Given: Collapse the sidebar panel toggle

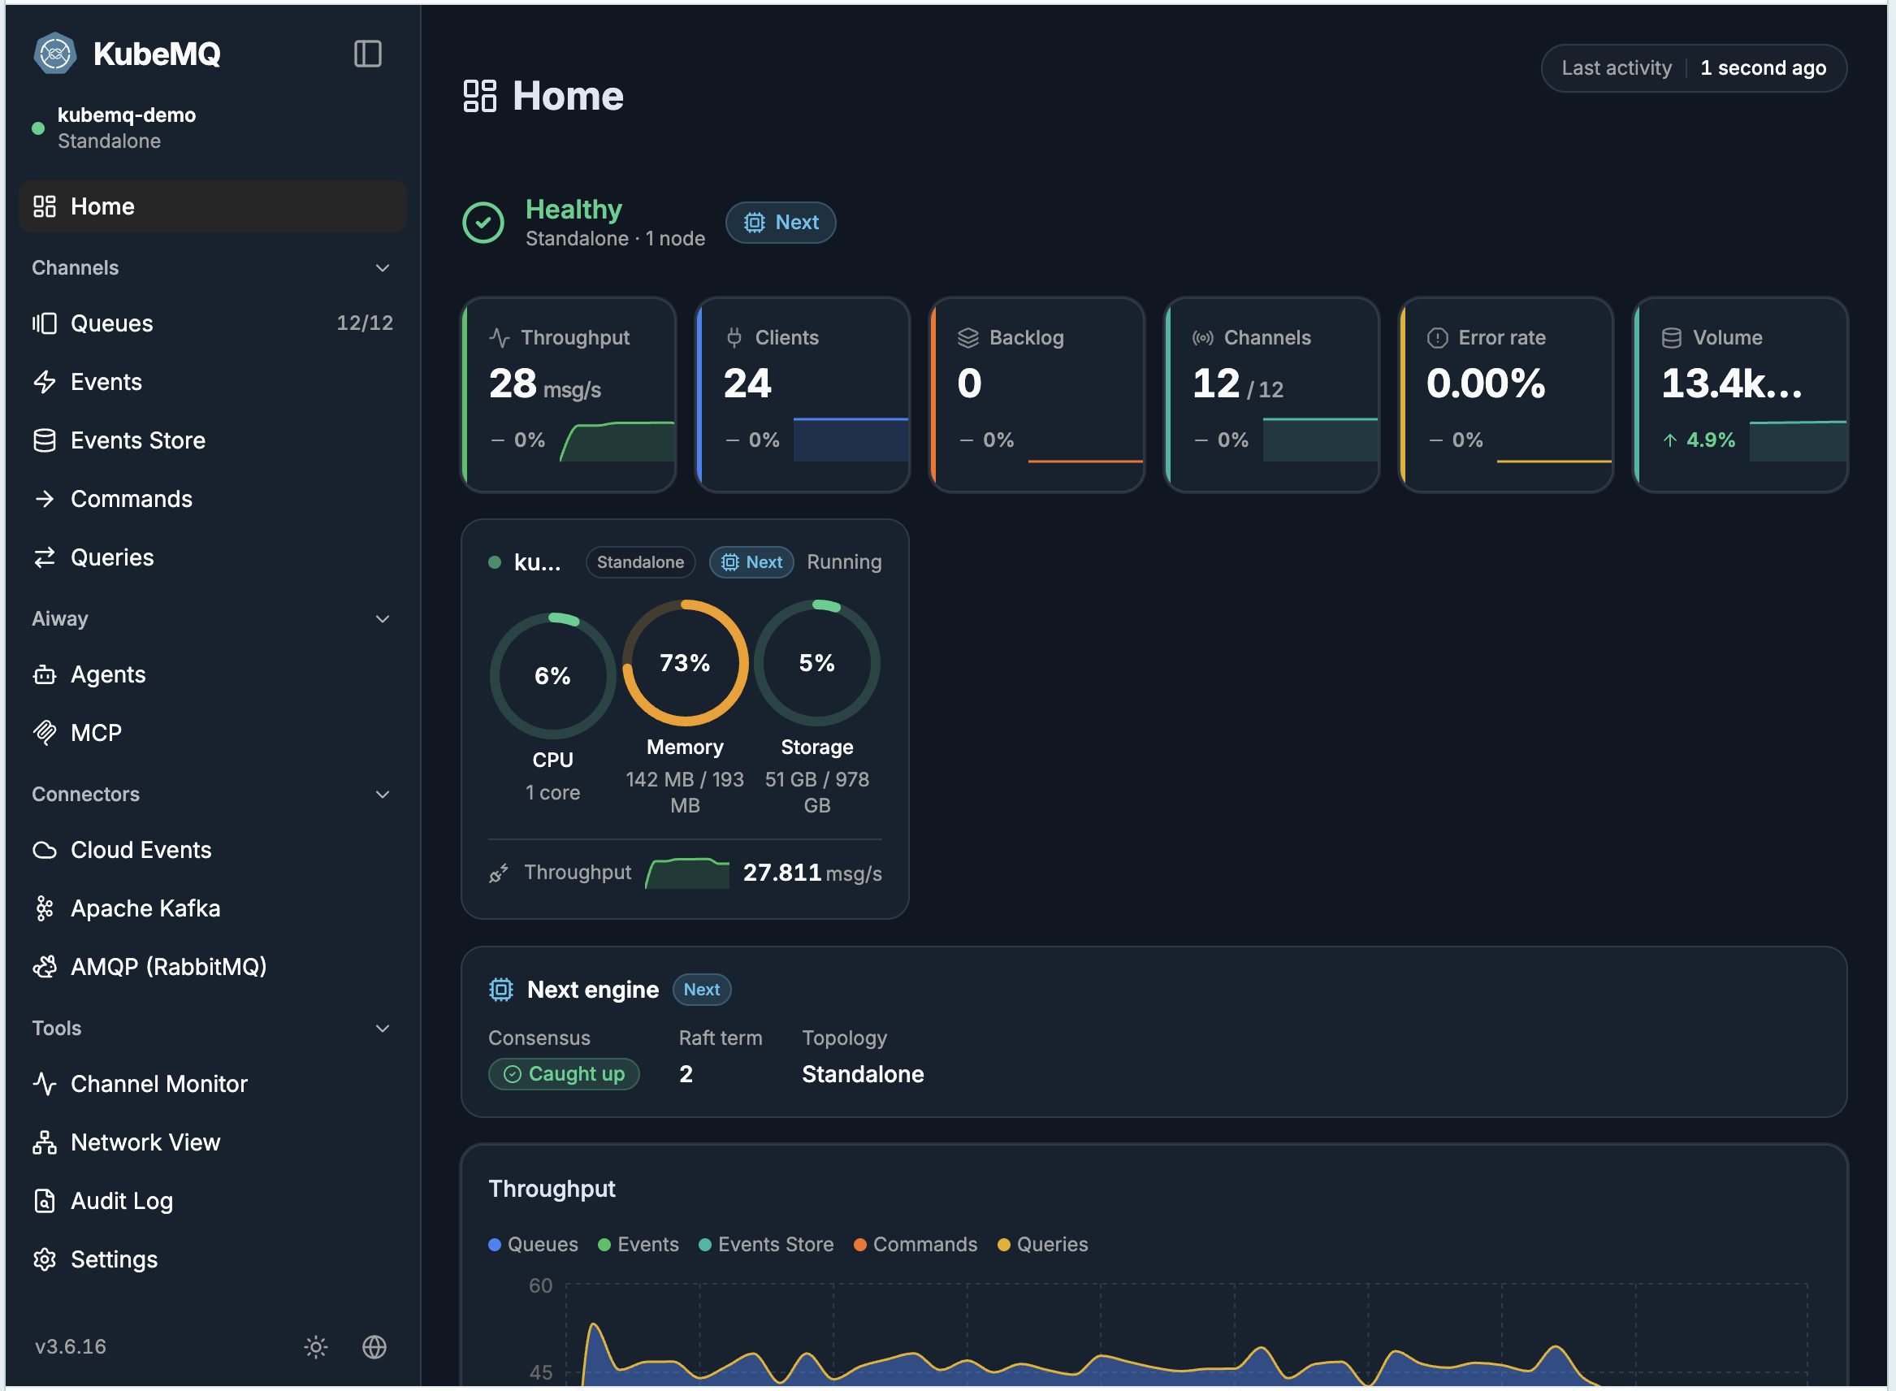Looking at the screenshot, I should 367,54.
